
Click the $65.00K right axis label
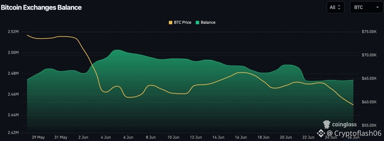pos(369,78)
